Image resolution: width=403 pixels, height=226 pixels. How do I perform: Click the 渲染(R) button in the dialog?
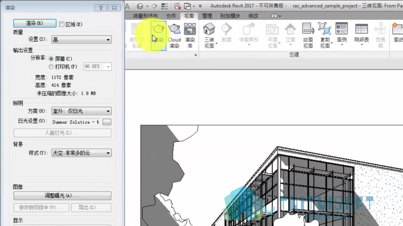(35, 23)
